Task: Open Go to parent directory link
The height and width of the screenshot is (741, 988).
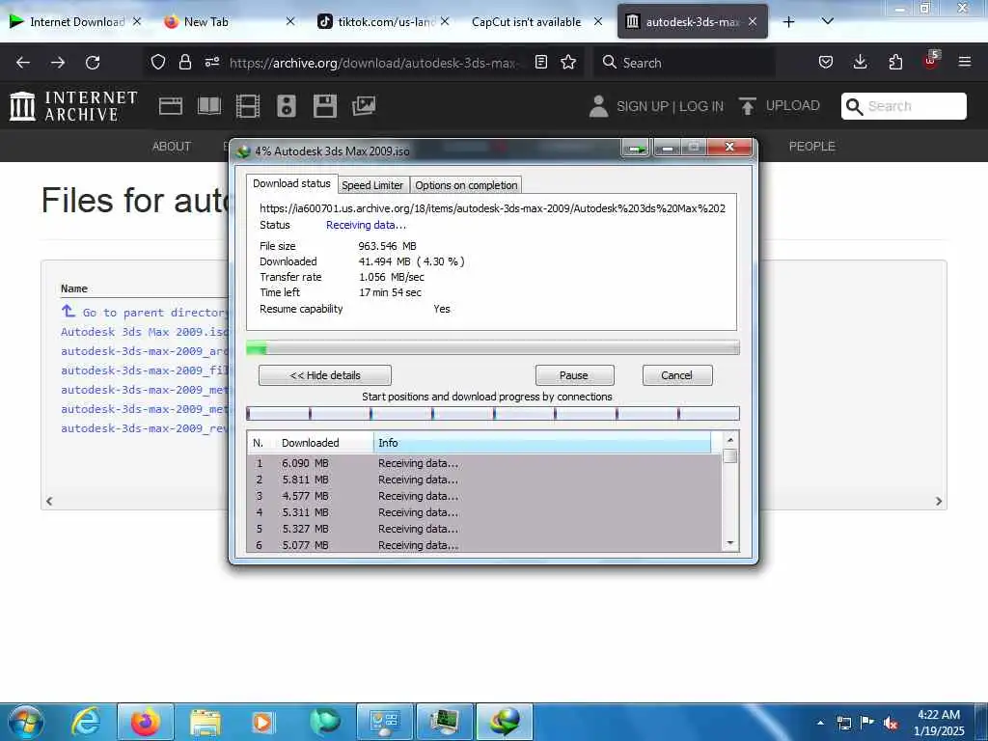Action: coord(145,312)
